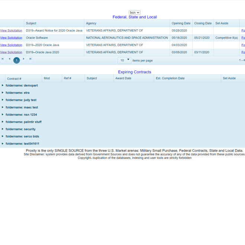The height and width of the screenshot is (245, 245).
Task: View Solicitation for D319--Oracle Java 2020
Action: [x=11, y=52]
